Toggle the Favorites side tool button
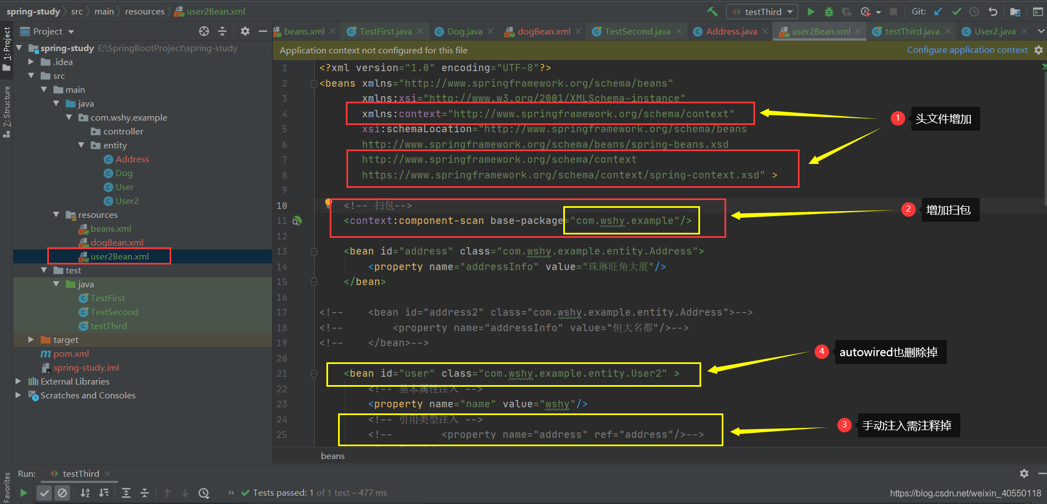The image size is (1047, 504). [7, 487]
